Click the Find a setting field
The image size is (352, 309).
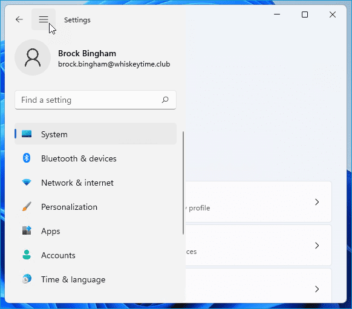click(x=96, y=100)
